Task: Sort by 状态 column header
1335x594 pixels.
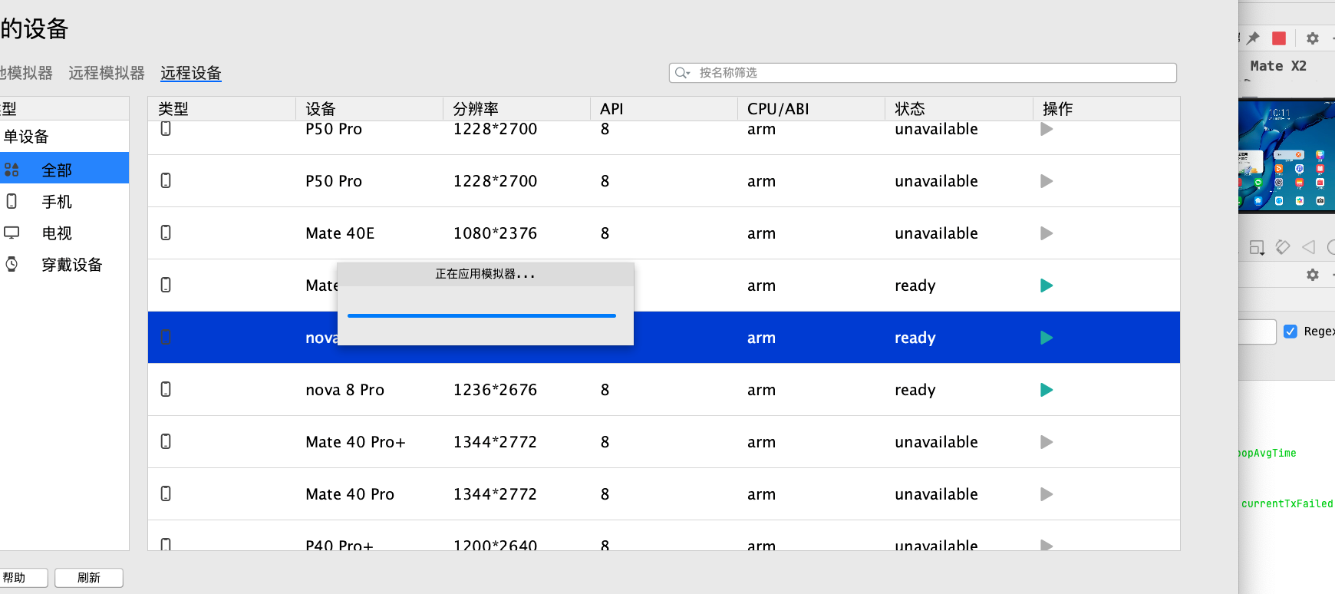Action: (x=958, y=108)
